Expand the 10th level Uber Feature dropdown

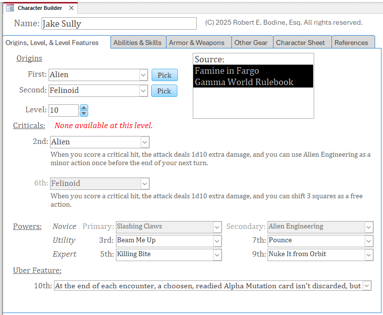[x=367, y=286]
